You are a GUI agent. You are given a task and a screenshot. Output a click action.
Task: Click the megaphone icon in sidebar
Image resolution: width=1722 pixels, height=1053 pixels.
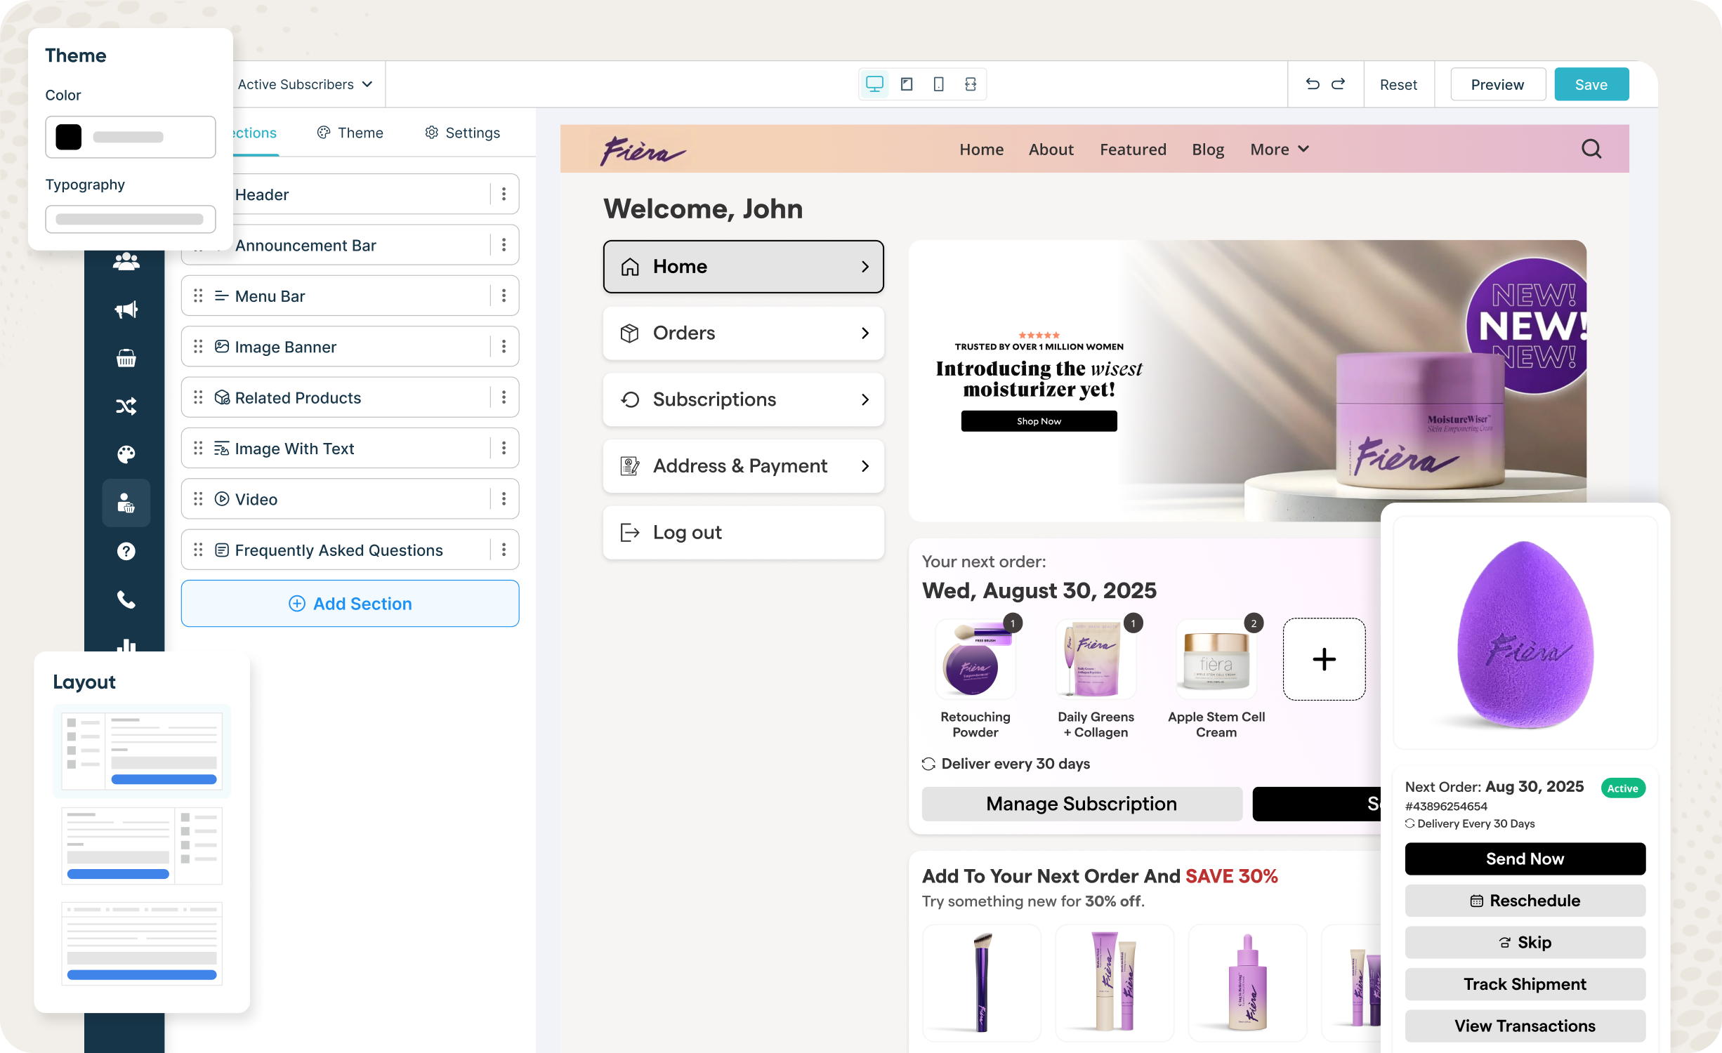click(126, 310)
